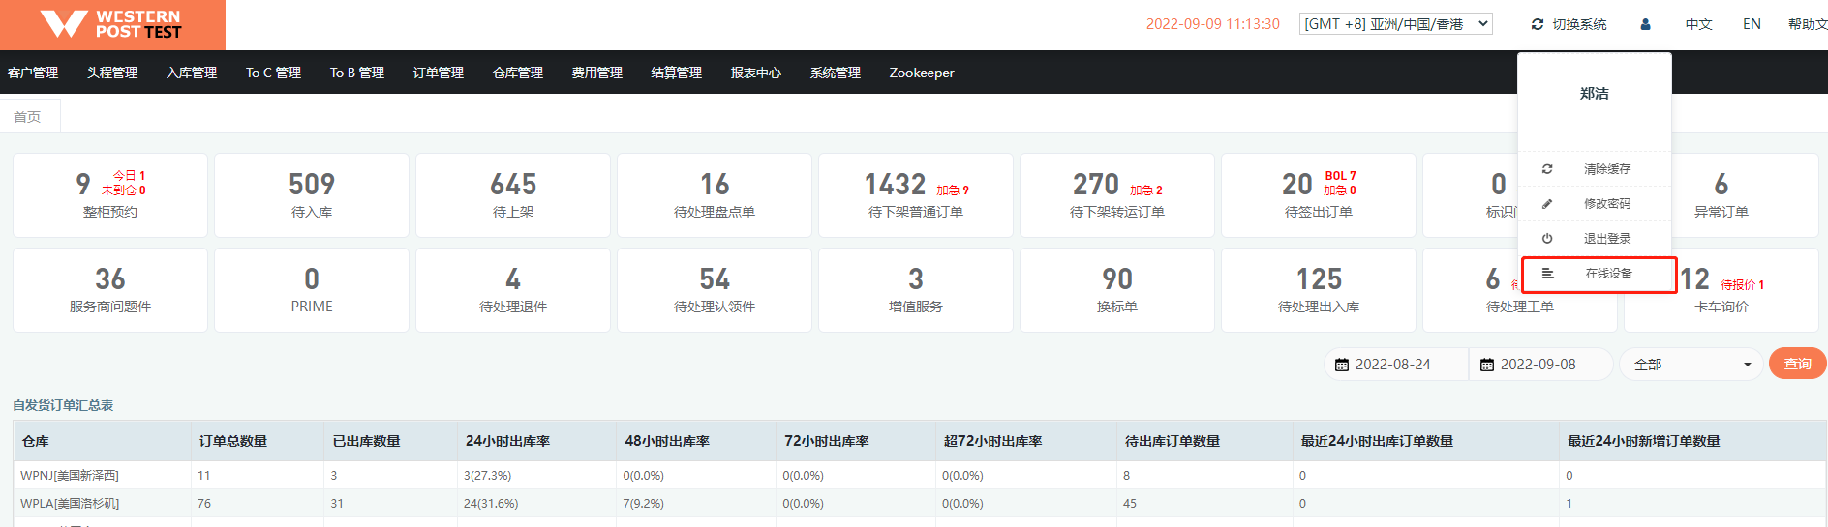Open the 帮助文 link
The height and width of the screenshot is (527, 1828).
(x=1808, y=24)
